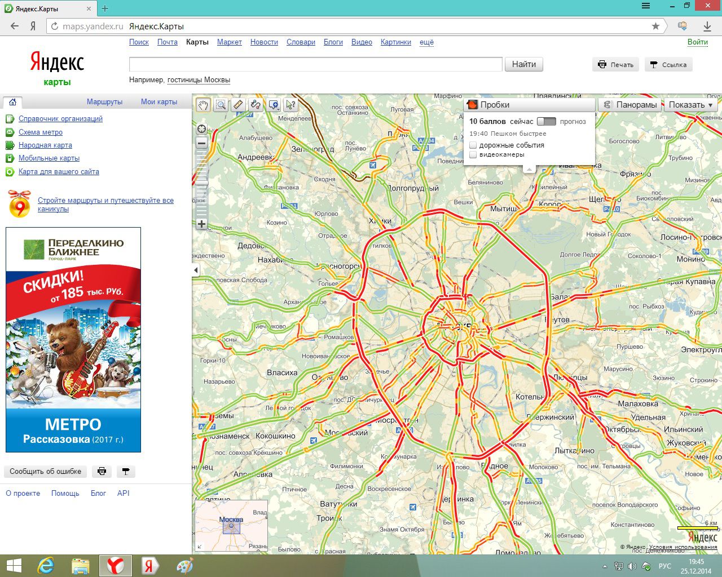
Task: Click the гостиницы Москвы example link
Action: [x=199, y=80]
